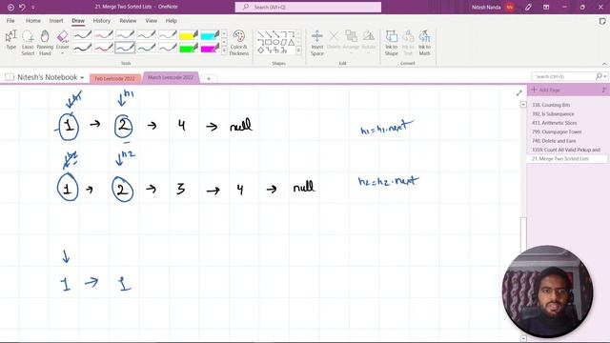Convert with Ink to Shape

[x=392, y=42]
